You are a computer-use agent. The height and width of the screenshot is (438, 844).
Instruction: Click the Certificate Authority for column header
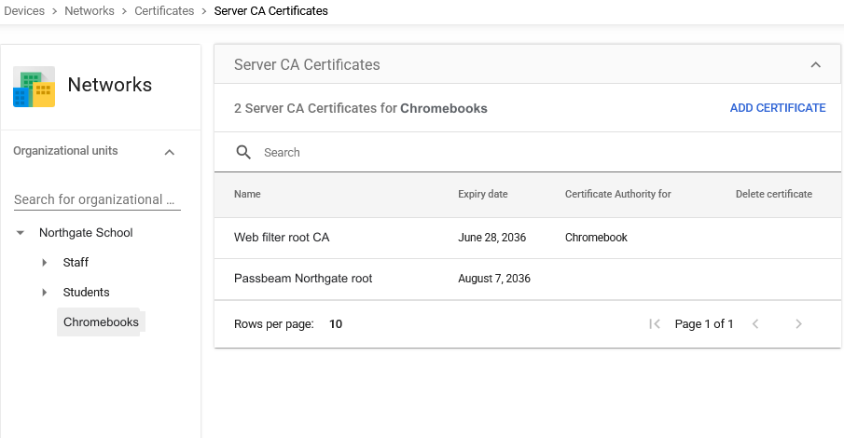tap(618, 194)
